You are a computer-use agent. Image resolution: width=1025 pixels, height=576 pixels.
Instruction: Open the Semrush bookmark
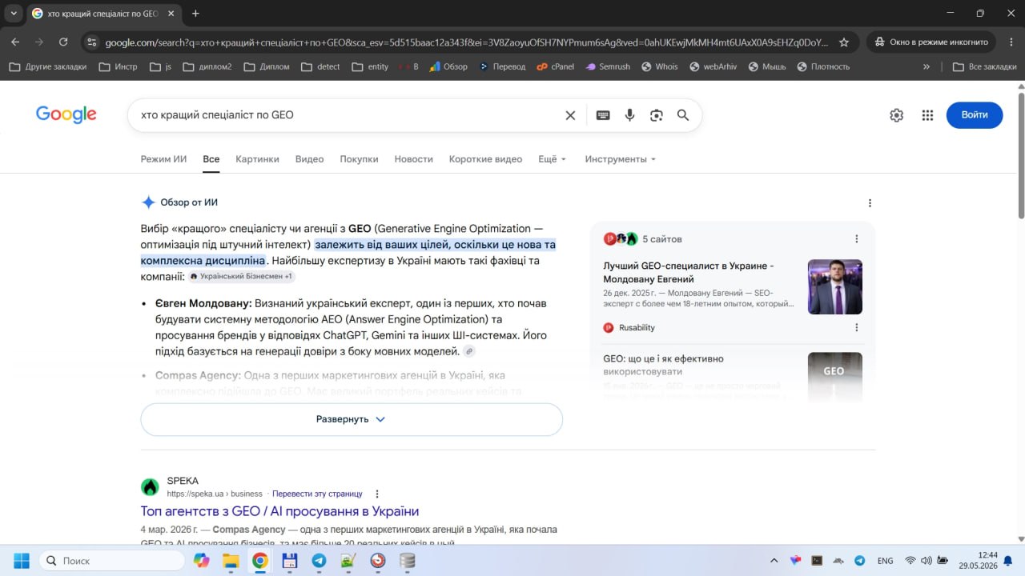(x=608, y=66)
